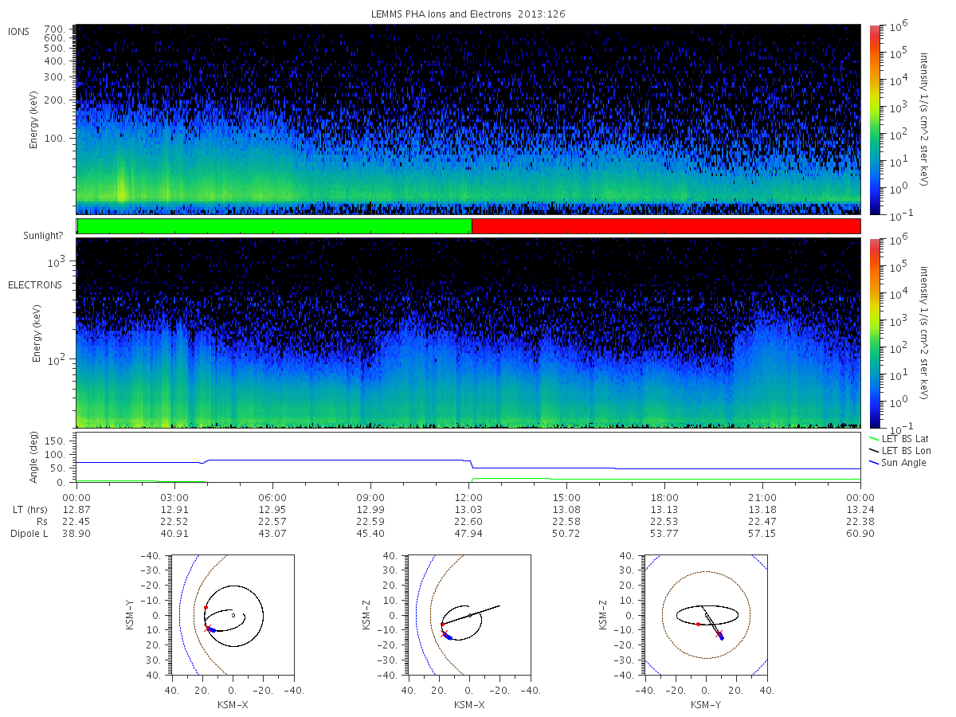Click the Sun Angle legend entry
The height and width of the screenshot is (717, 956).
point(896,463)
